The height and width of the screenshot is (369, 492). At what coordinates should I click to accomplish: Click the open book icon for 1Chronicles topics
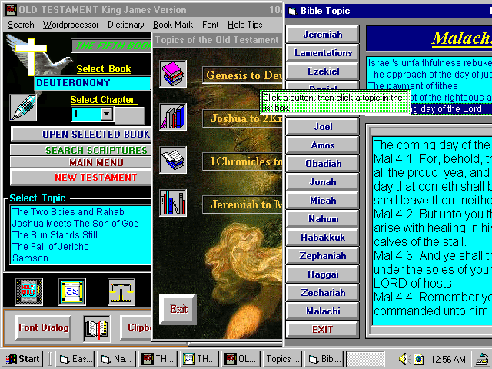click(172, 160)
